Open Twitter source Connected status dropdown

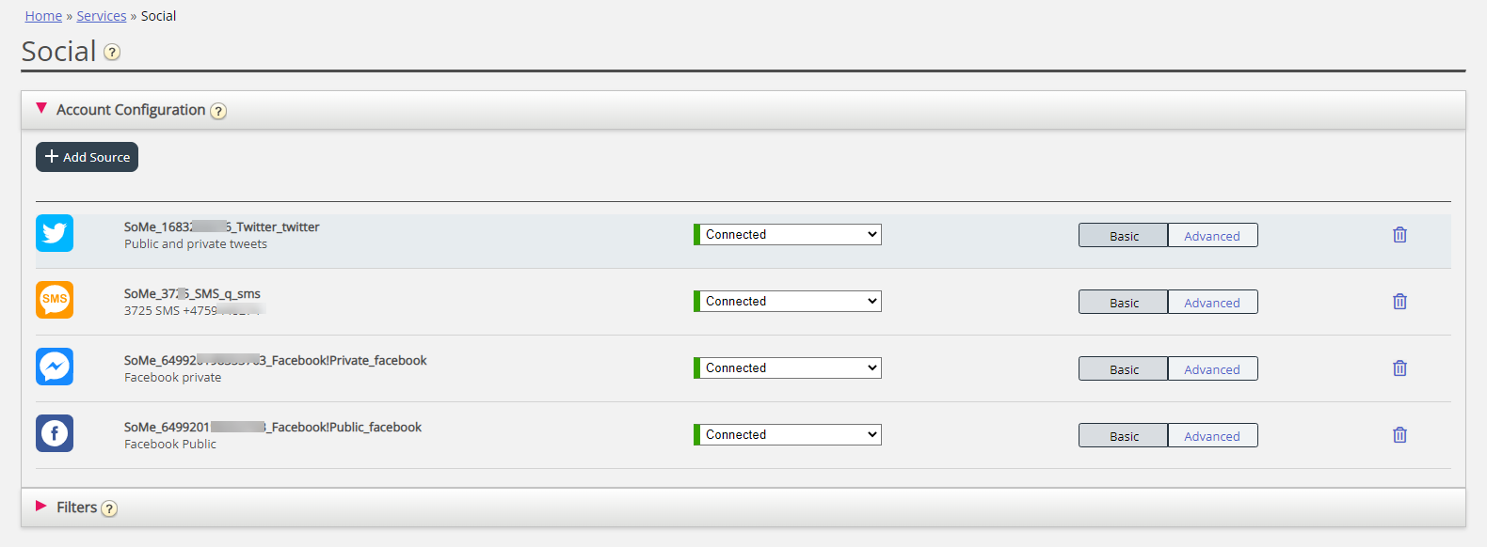click(789, 235)
